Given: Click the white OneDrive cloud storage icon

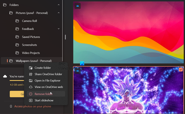Looking at the screenshot, I should pyautogui.click(x=5, y=77).
